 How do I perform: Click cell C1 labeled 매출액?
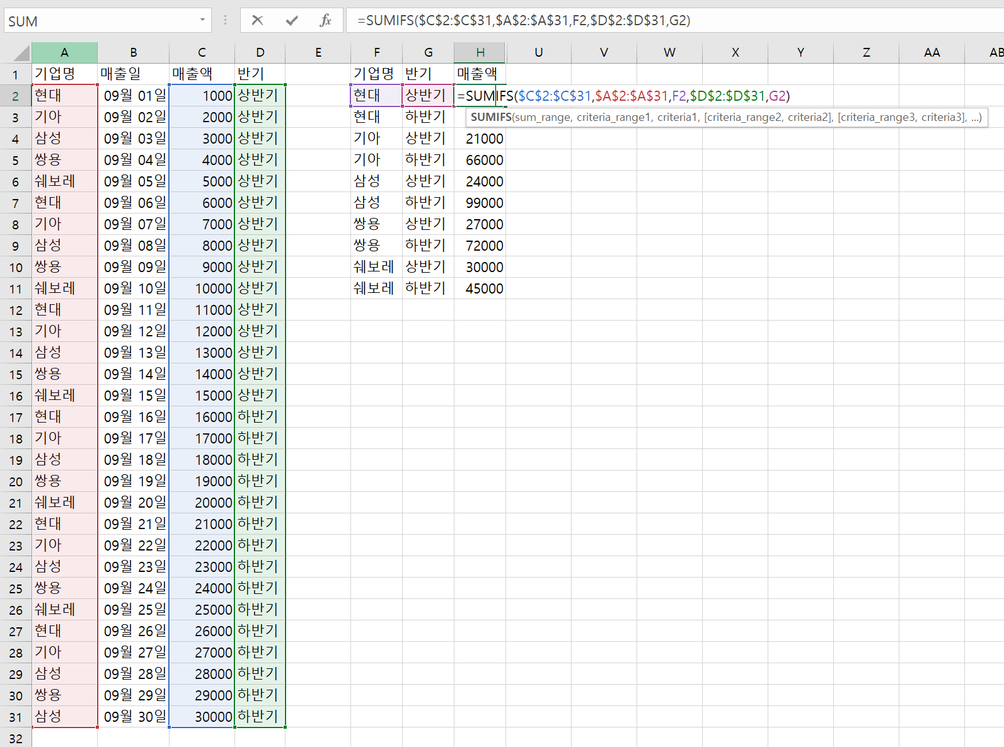coord(202,74)
